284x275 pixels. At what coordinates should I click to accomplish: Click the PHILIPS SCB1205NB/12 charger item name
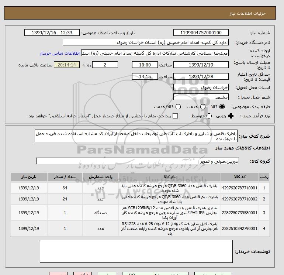click(x=170, y=213)
